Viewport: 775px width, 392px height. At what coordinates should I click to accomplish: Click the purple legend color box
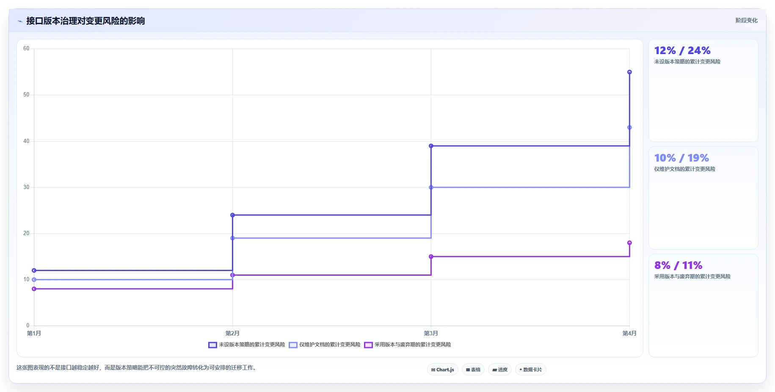pyautogui.click(x=368, y=345)
